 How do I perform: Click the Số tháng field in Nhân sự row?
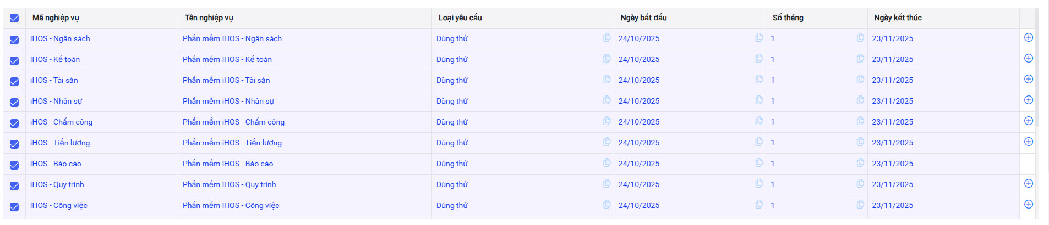(809, 101)
